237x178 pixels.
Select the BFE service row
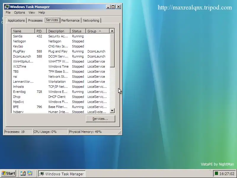click(x=60, y=107)
